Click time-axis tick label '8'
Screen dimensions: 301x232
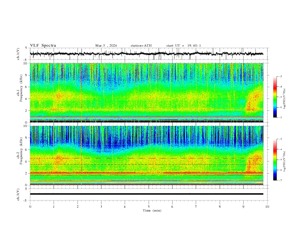point(220,207)
